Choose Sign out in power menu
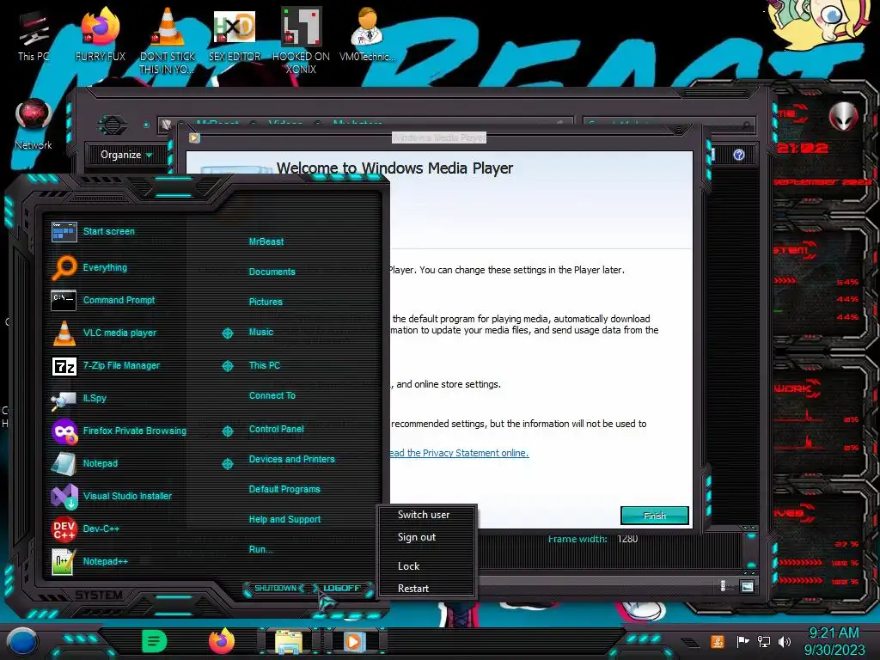Viewport: 880px width, 660px height. click(x=417, y=537)
